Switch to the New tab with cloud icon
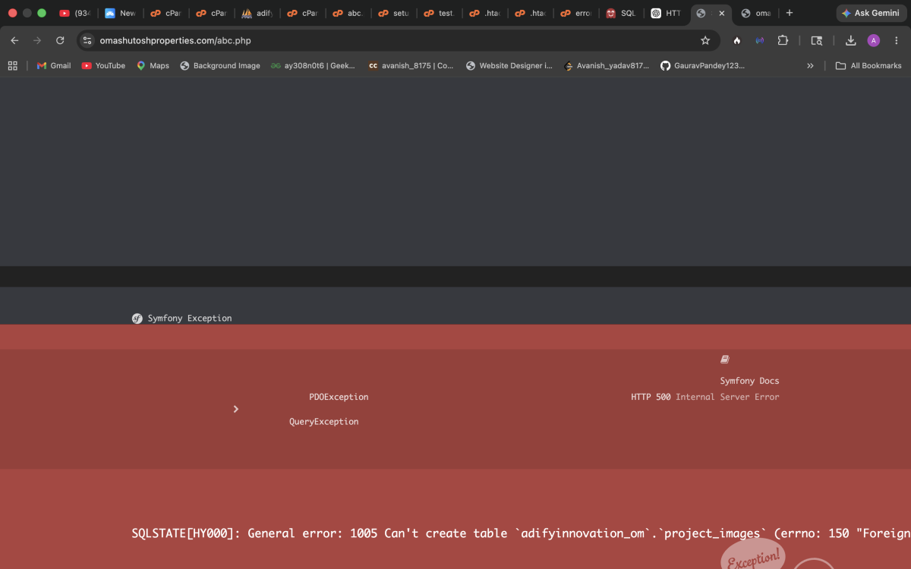 [x=120, y=13]
